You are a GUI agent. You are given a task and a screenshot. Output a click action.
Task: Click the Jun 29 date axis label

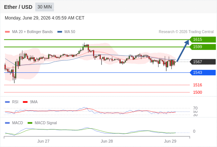170,141
